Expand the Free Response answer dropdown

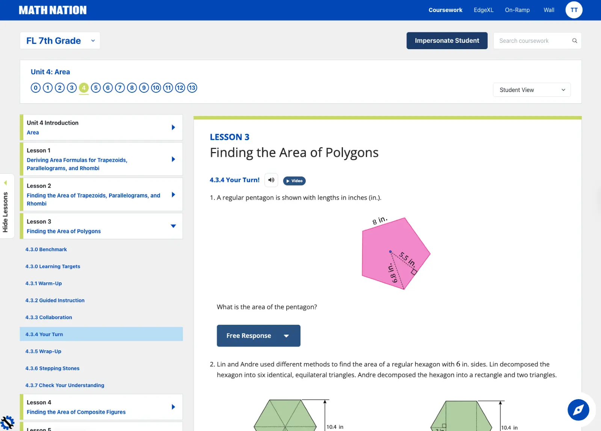coord(258,336)
